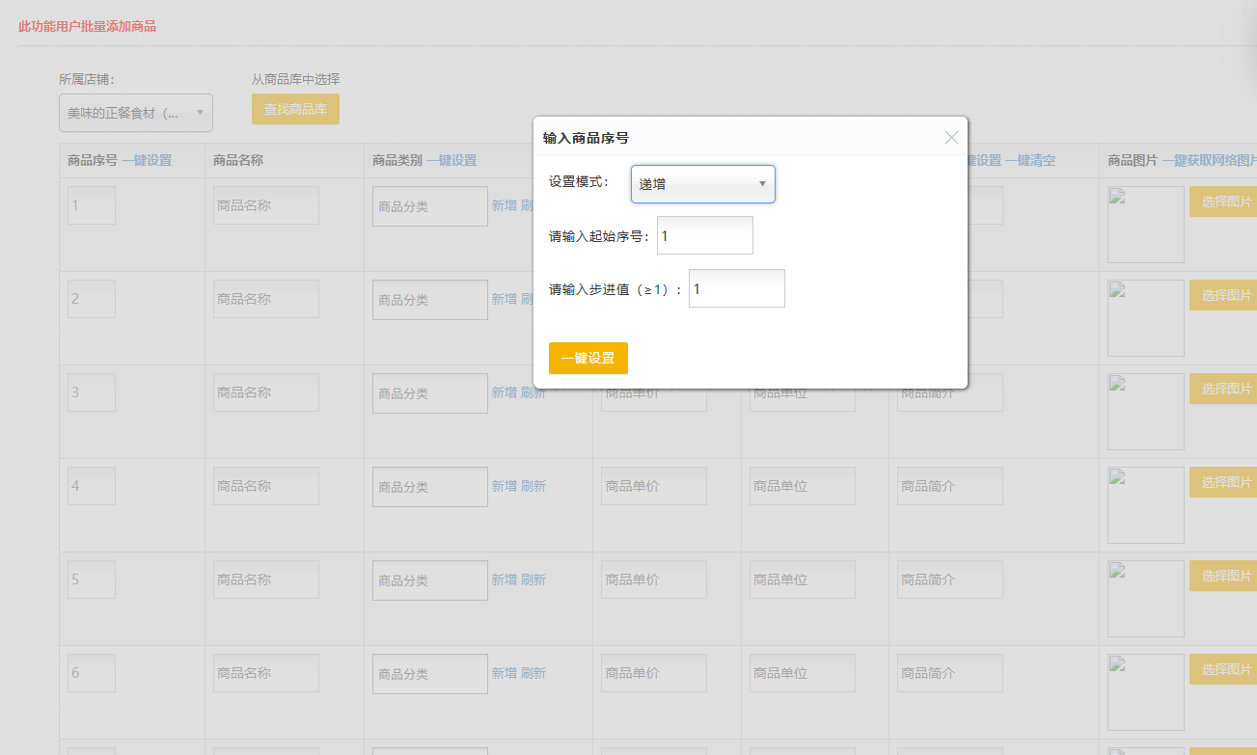Click 商品单位 field in row 4
This screenshot has width=1257, height=755.
coord(803,486)
